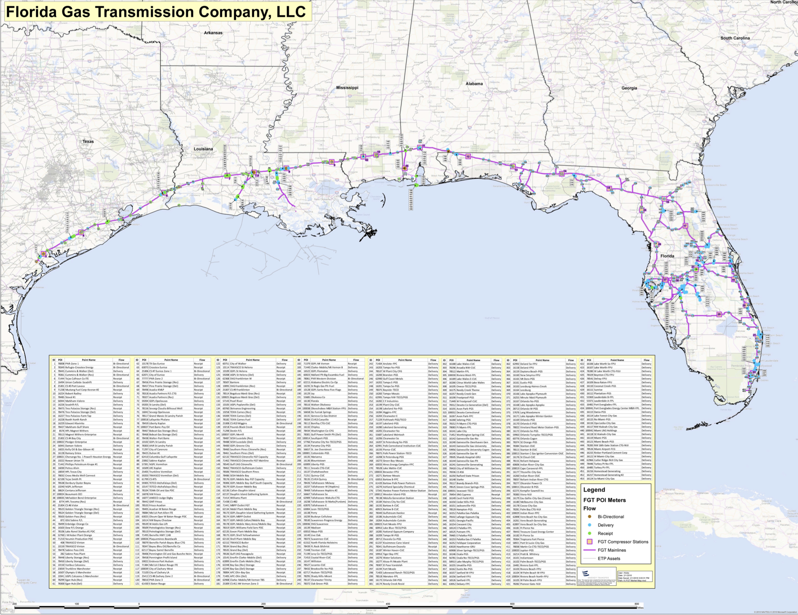
Task: Click the Texas state label
Action: [x=88, y=141]
